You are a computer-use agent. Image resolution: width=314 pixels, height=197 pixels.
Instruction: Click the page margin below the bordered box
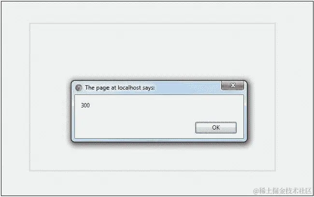tap(140, 183)
